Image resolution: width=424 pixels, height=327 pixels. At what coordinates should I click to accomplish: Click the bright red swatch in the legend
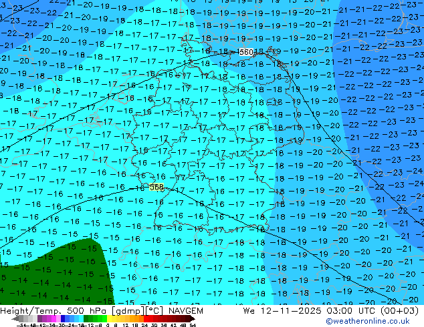tap(146, 318)
